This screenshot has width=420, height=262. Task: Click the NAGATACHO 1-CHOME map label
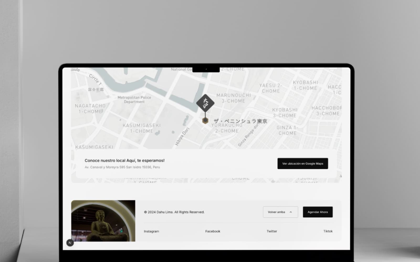[90, 109]
